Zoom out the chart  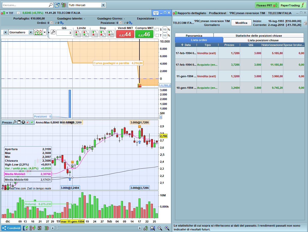(160, 228)
